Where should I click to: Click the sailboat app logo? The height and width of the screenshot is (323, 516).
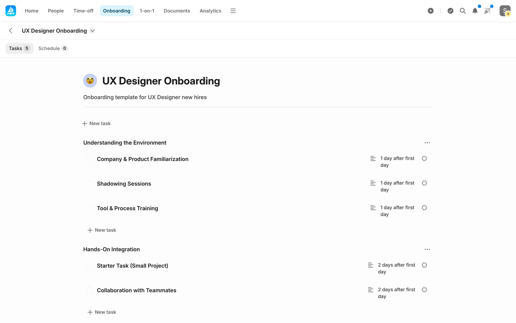click(11, 11)
